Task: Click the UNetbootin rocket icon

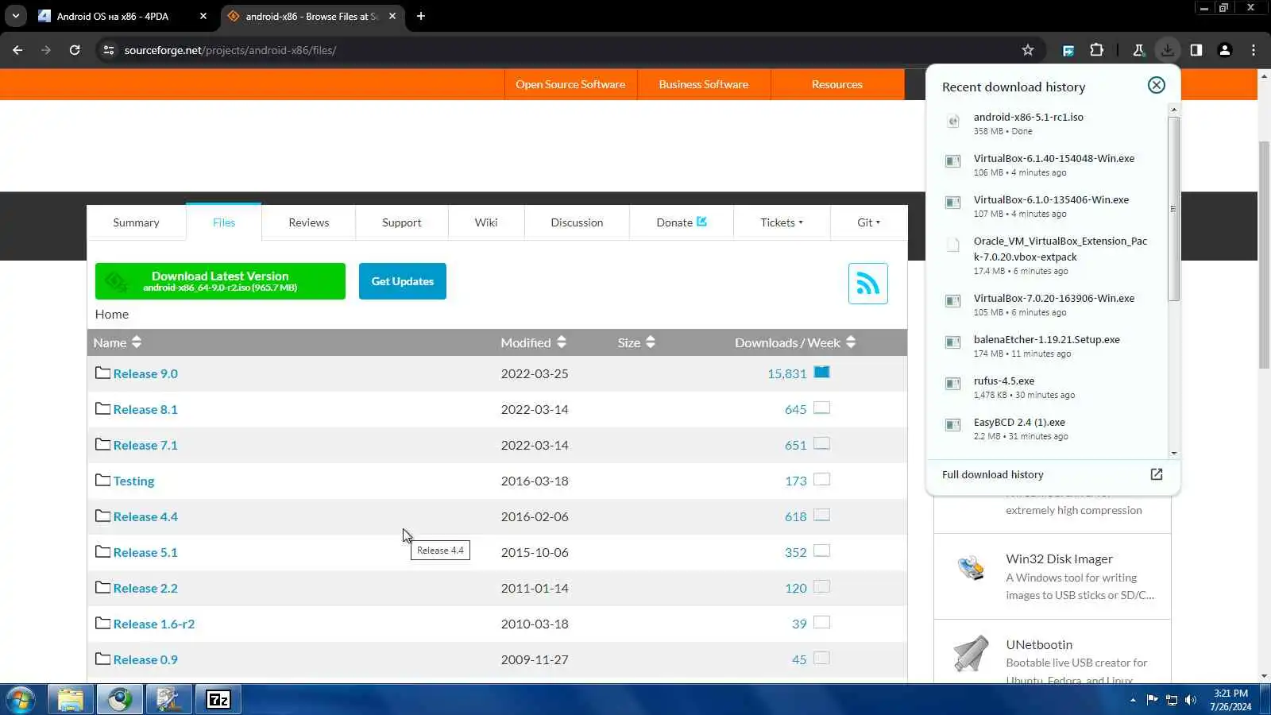Action: [971, 654]
